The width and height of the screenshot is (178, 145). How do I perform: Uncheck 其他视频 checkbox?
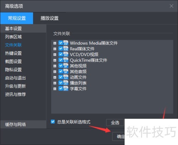(61, 66)
